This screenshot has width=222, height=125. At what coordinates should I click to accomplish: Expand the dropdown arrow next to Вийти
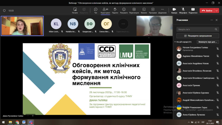coord(217,11)
